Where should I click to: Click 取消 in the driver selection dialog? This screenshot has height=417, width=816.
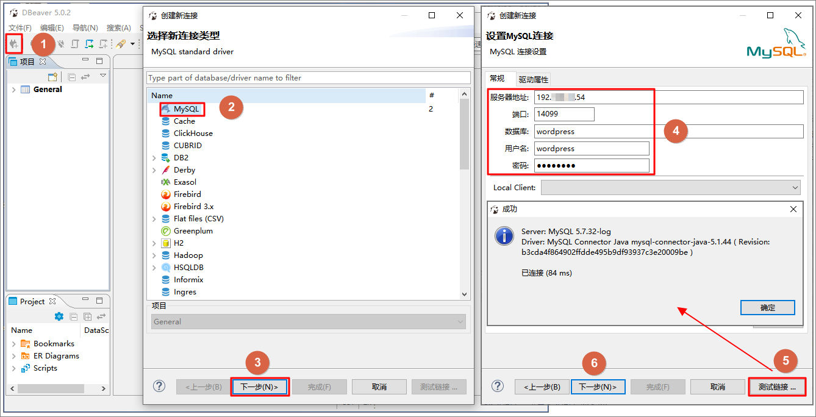pos(379,387)
